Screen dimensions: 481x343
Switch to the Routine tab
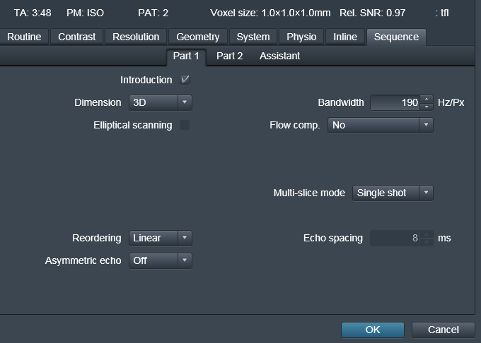tap(24, 37)
